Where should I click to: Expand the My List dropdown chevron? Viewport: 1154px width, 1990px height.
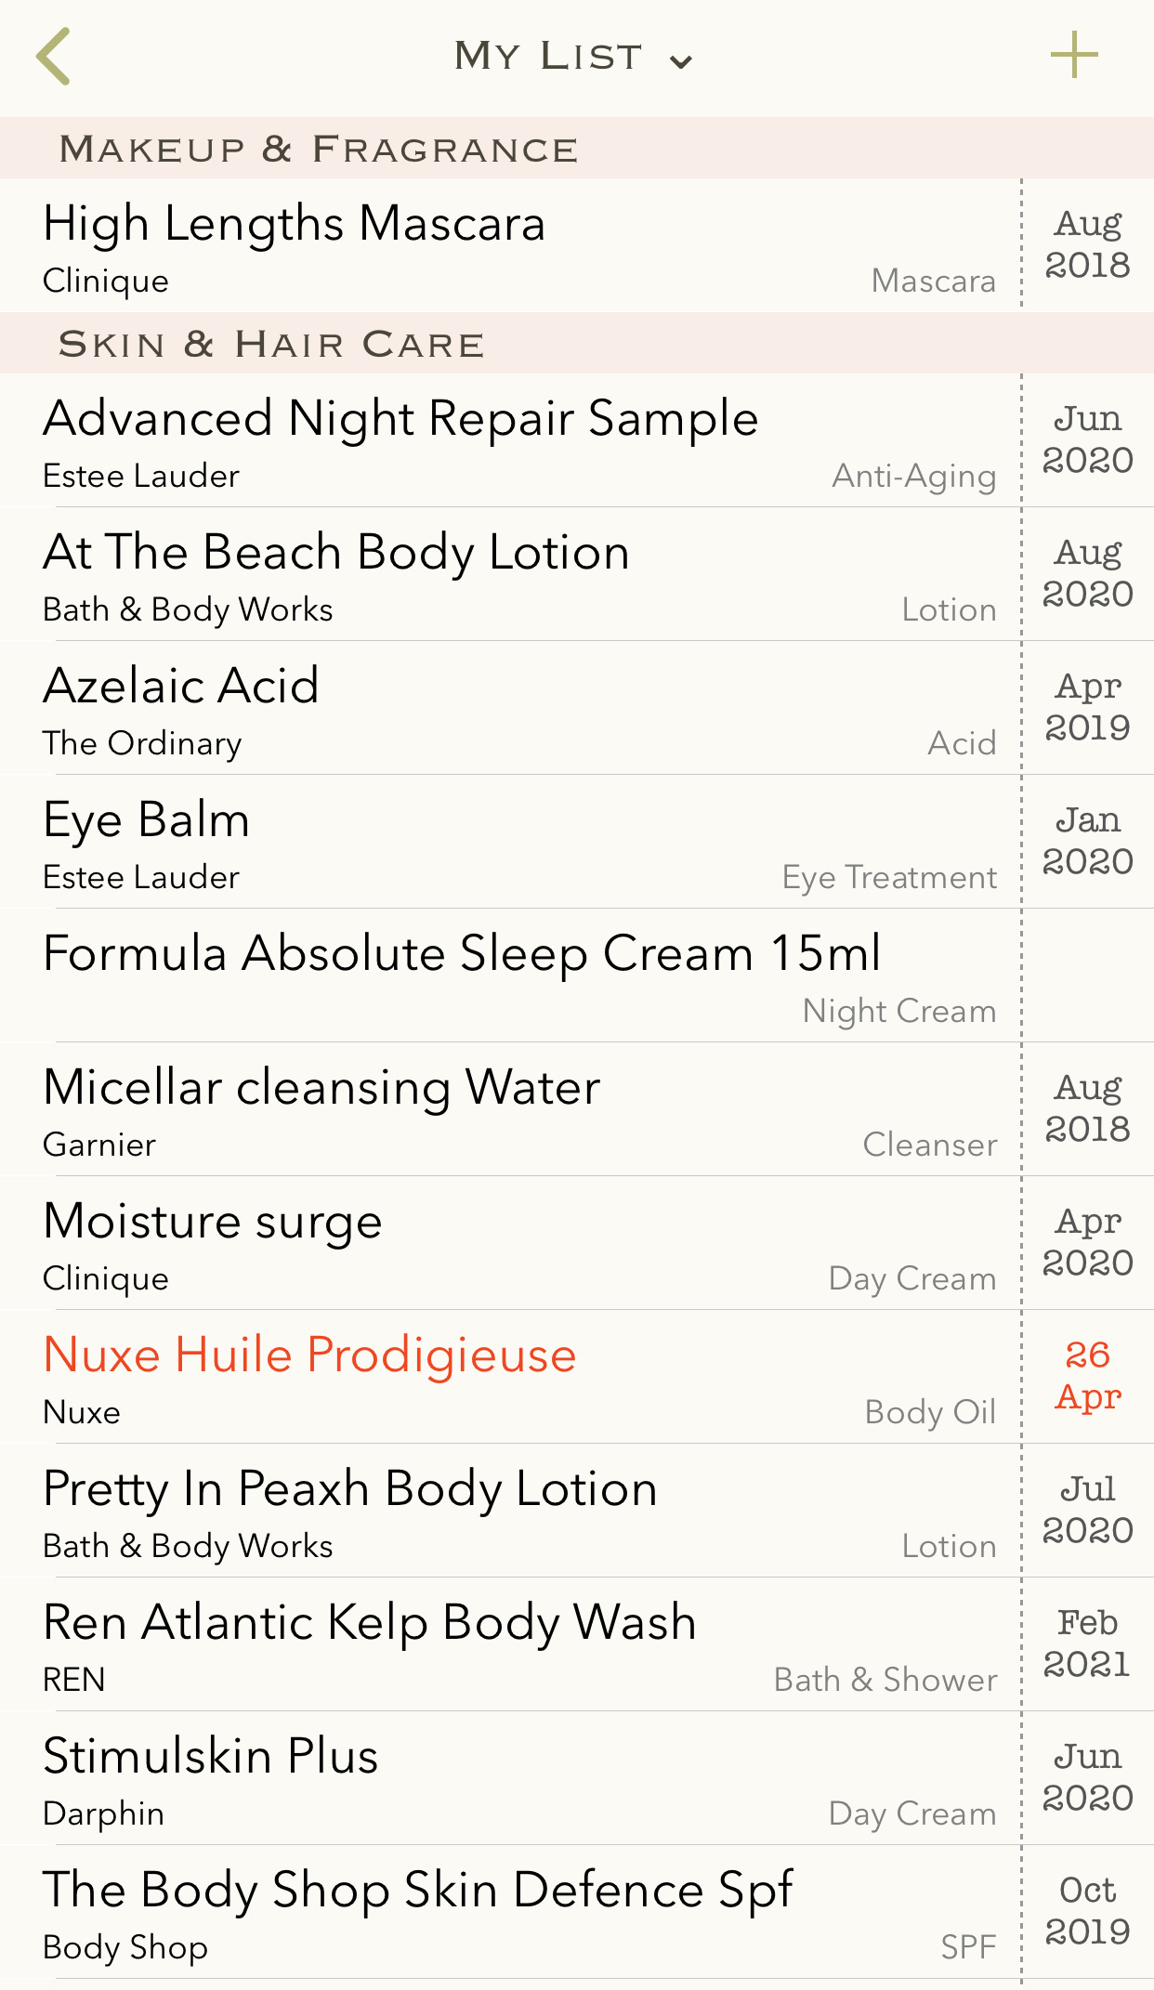pyautogui.click(x=681, y=62)
